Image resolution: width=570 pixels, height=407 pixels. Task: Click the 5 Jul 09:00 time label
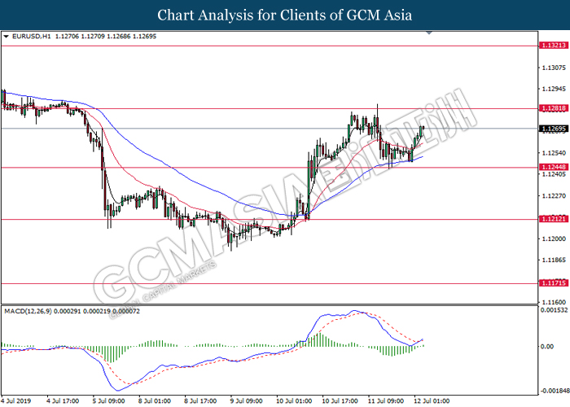click(108, 401)
